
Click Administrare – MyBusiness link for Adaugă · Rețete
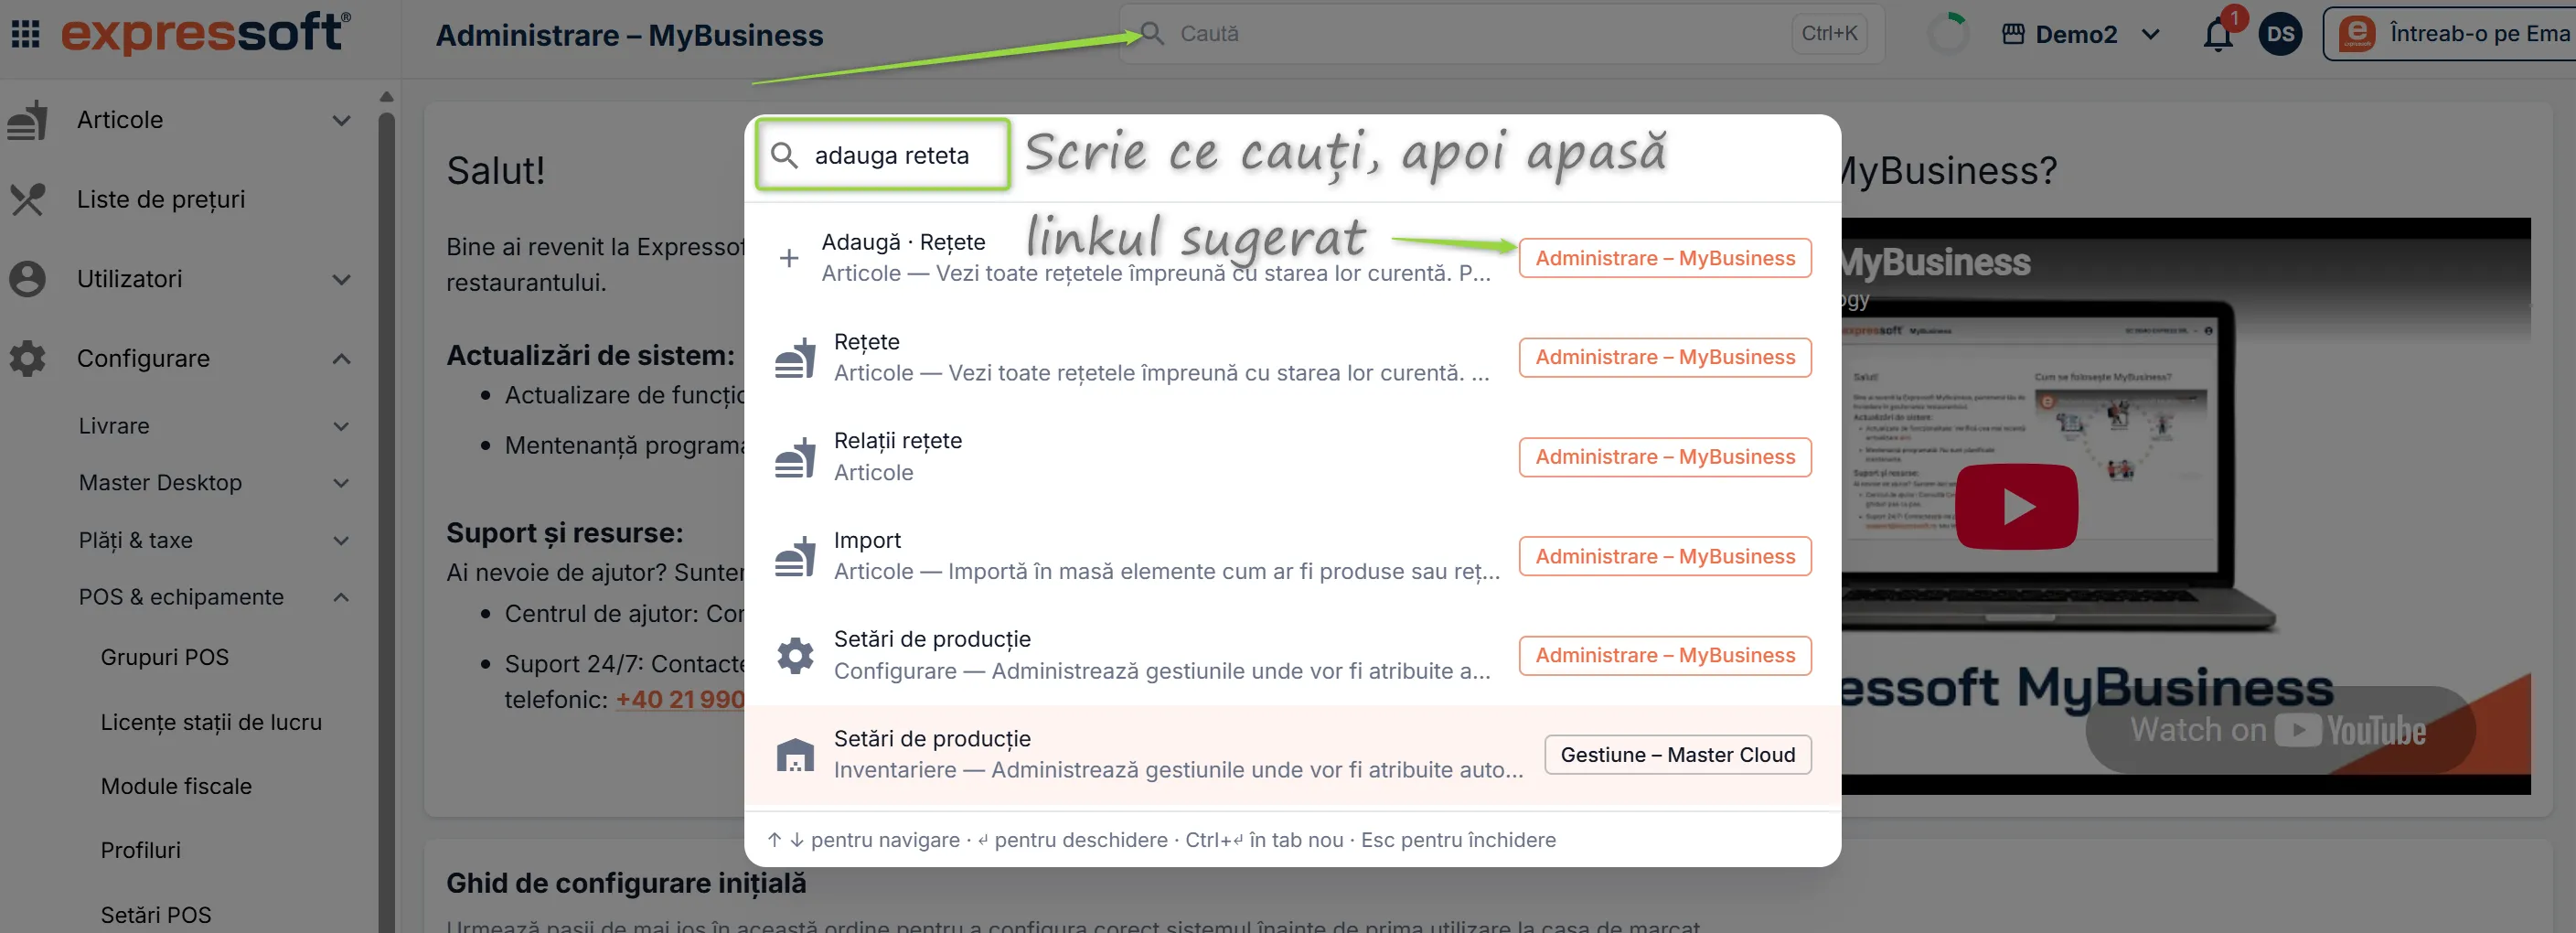tap(1665, 258)
